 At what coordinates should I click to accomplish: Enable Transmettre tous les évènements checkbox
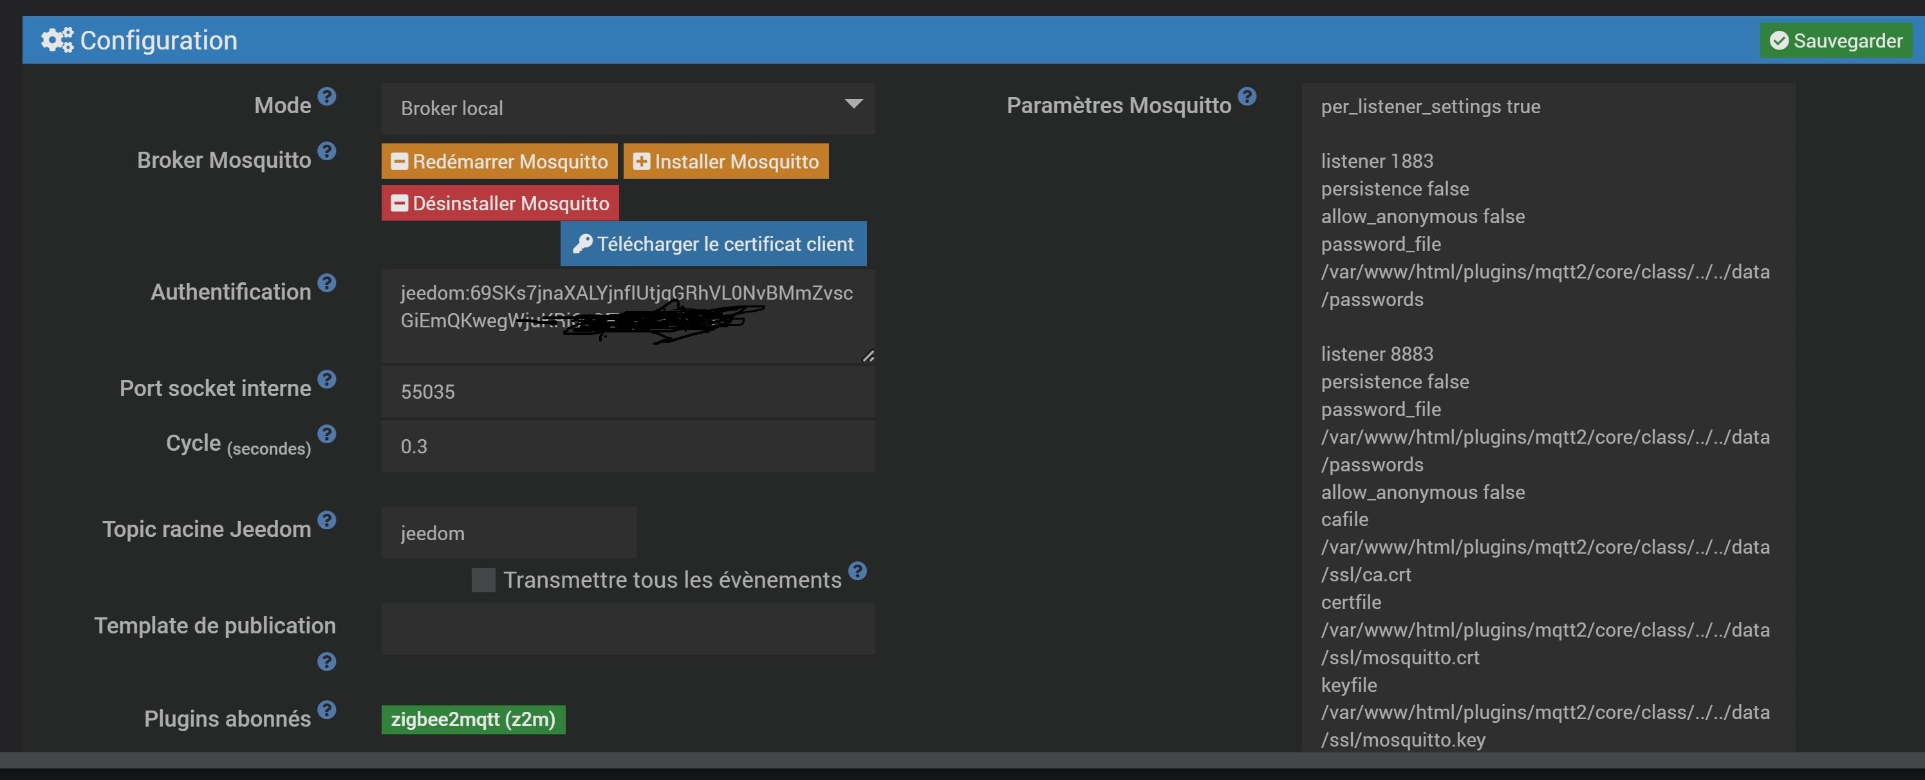coord(483,580)
